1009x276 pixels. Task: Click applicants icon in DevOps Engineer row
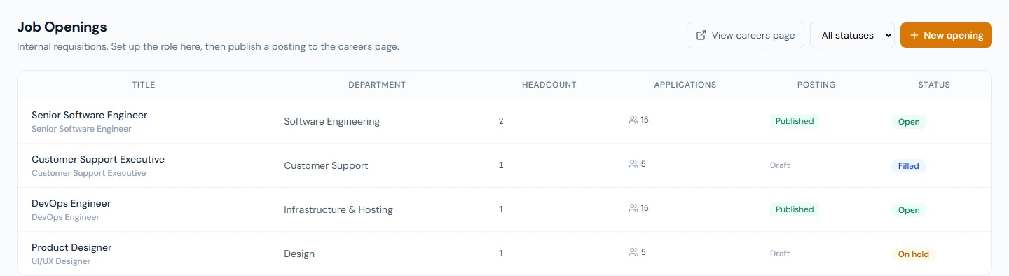633,208
